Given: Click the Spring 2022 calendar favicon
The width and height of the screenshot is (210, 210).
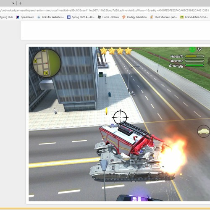Looking at the screenshot, I should point(69,17).
